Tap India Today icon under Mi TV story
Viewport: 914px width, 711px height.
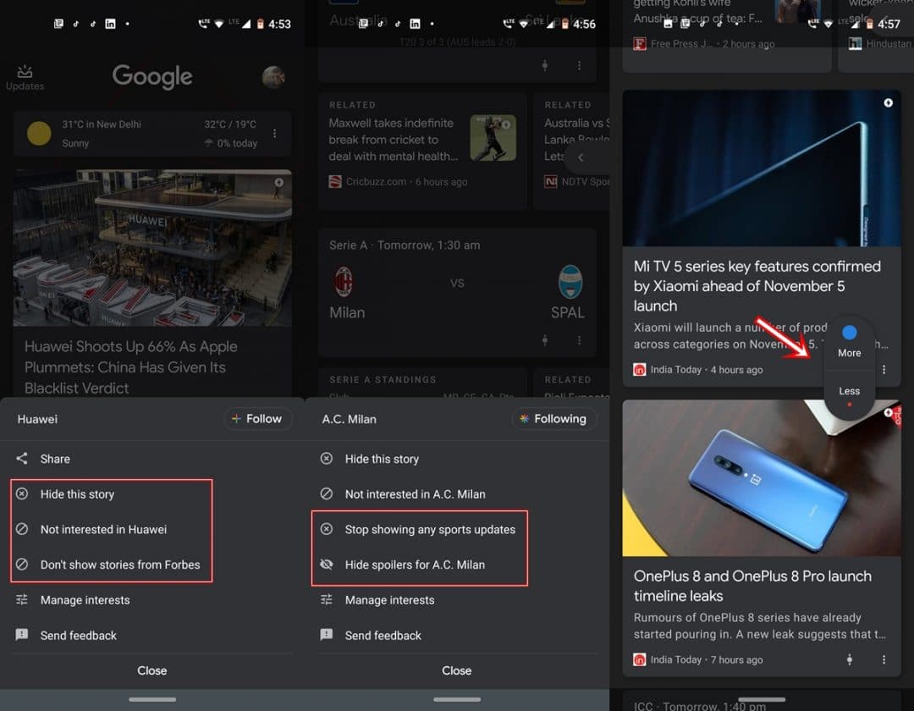[x=640, y=370]
